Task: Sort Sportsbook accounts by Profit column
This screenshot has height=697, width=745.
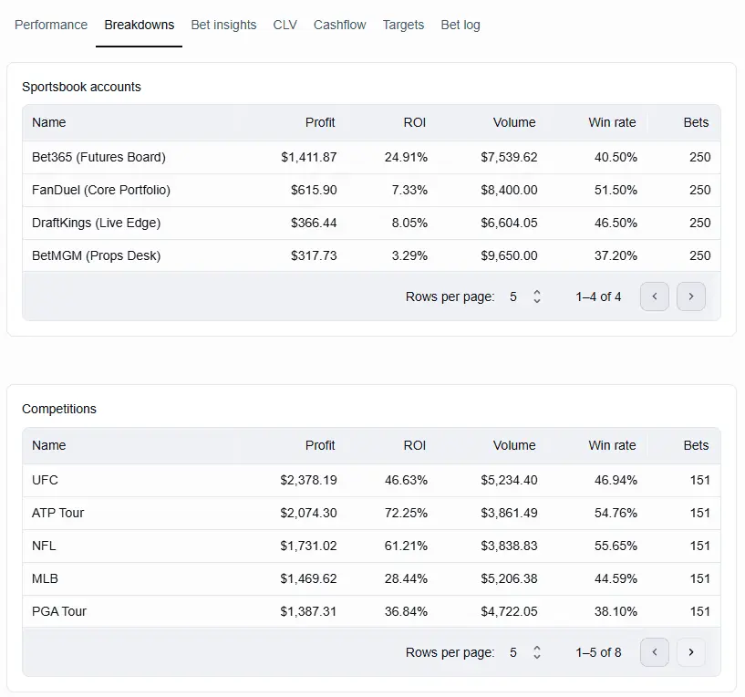Action: (320, 122)
